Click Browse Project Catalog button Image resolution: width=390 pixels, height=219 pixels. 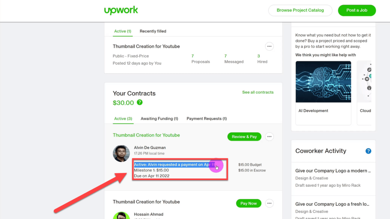click(x=300, y=10)
